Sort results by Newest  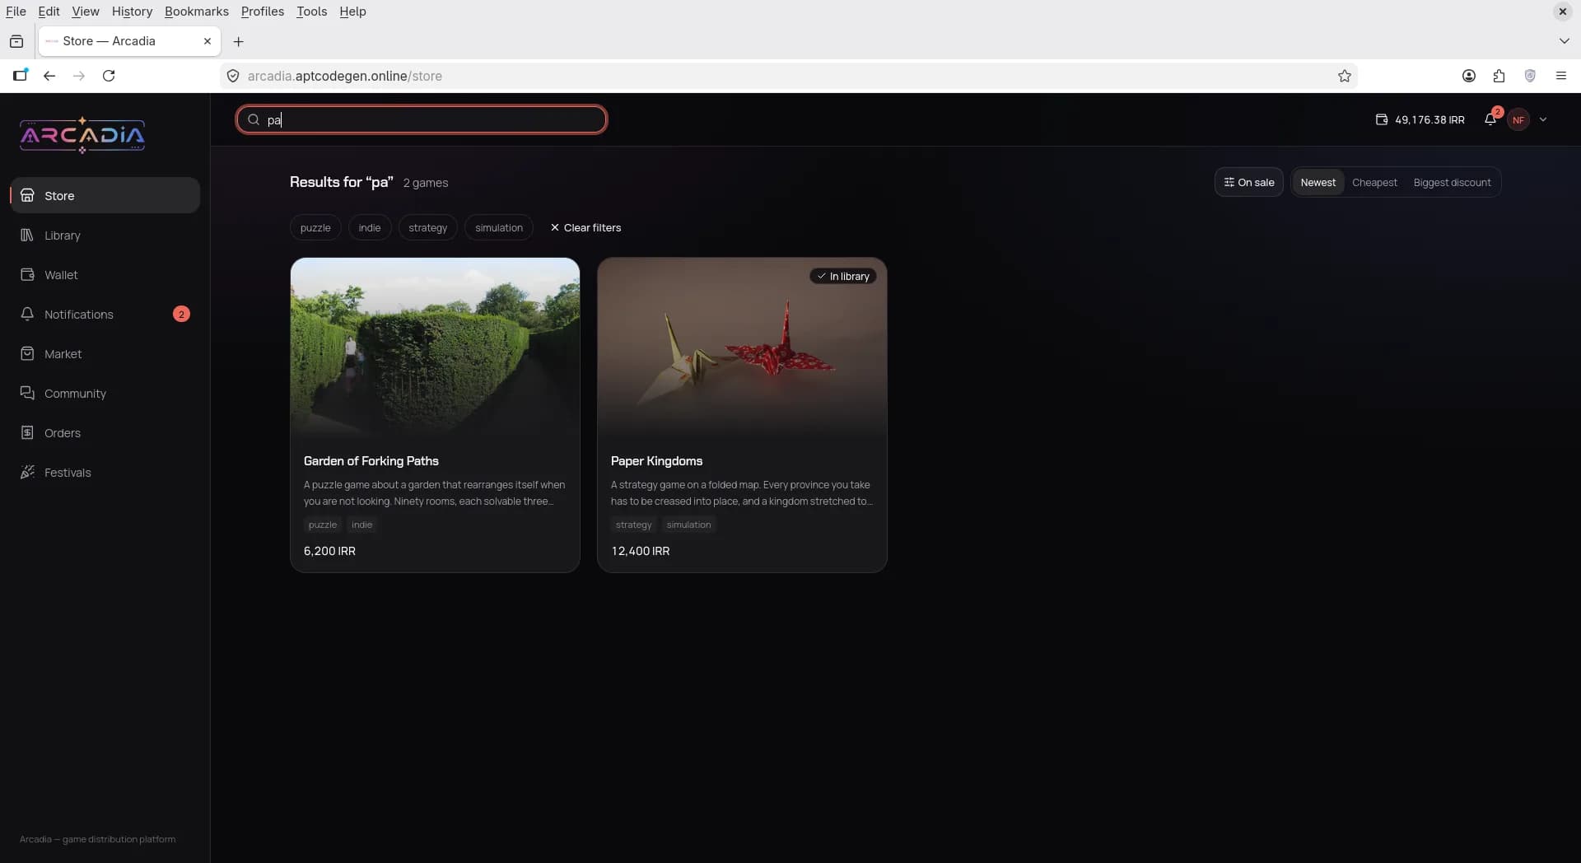coord(1318,182)
